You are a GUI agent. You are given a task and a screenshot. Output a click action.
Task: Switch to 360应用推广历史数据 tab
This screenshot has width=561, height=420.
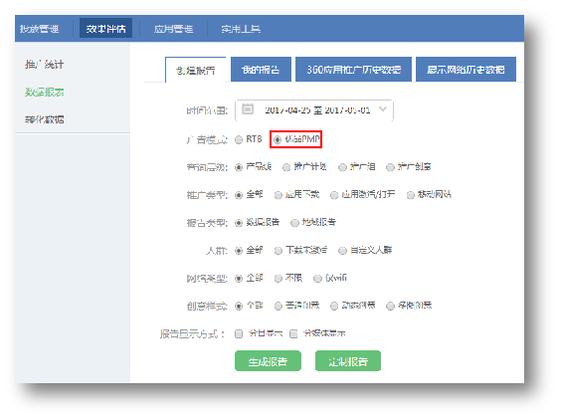click(353, 69)
